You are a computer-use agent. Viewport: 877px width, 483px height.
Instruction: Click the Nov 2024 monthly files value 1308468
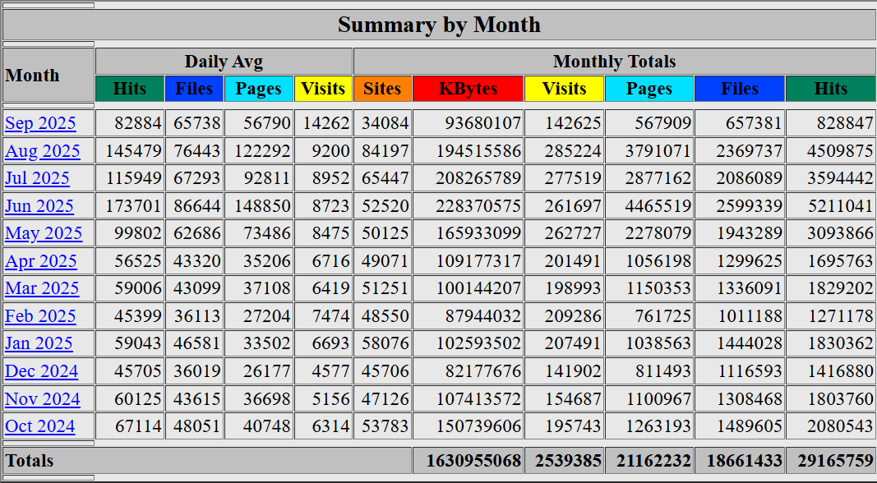coord(749,398)
